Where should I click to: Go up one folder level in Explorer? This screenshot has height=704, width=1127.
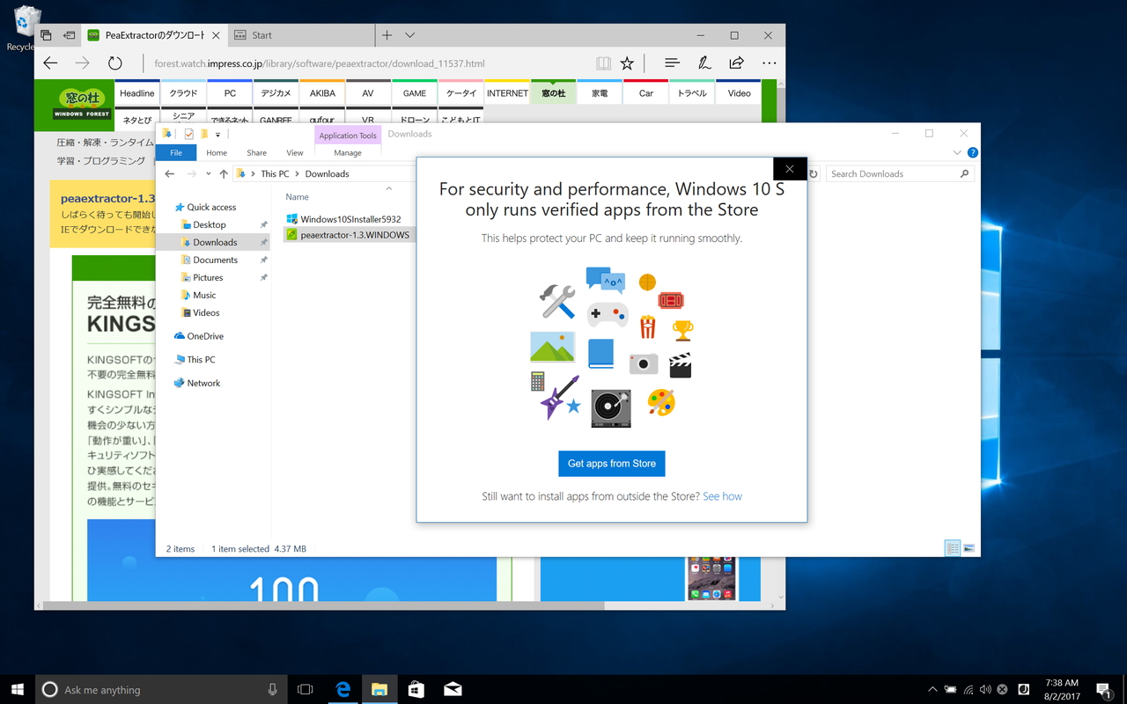click(x=224, y=173)
